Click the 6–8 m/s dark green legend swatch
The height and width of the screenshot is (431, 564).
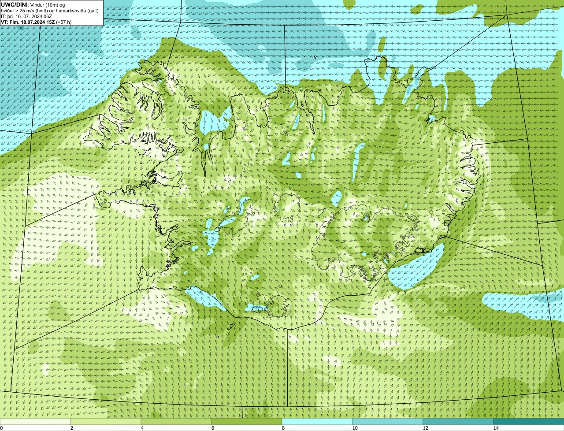247,421
